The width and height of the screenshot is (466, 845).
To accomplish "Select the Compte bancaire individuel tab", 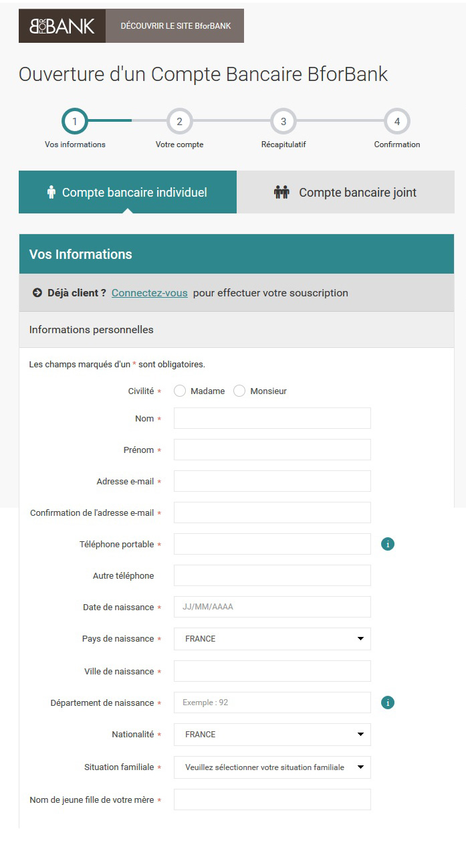I will [x=128, y=192].
